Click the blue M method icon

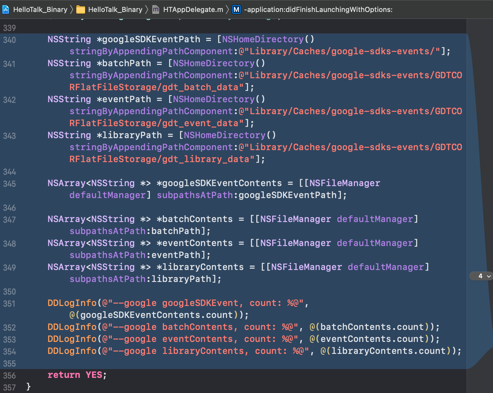(236, 9)
